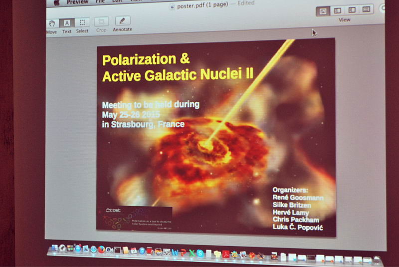The width and height of the screenshot is (399, 267).
Task: Click 'in Strasbourg, France' text on poster
Action: pyautogui.click(x=143, y=124)
